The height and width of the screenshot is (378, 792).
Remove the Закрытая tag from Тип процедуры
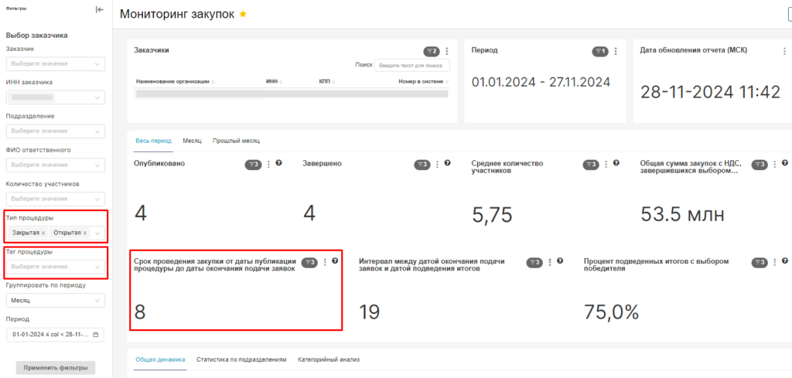click(x=43, y=233)
